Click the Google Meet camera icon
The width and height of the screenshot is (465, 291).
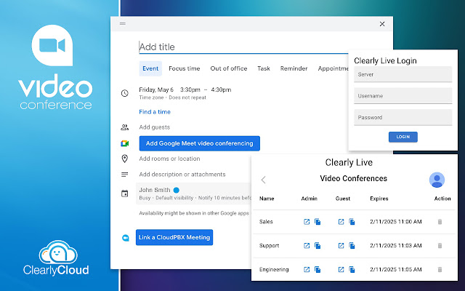pyautogui.click(x=124, y=143)
